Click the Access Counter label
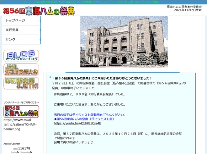 coord(12,144)
